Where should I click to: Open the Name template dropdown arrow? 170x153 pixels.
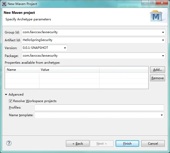[x=162, y=115]
